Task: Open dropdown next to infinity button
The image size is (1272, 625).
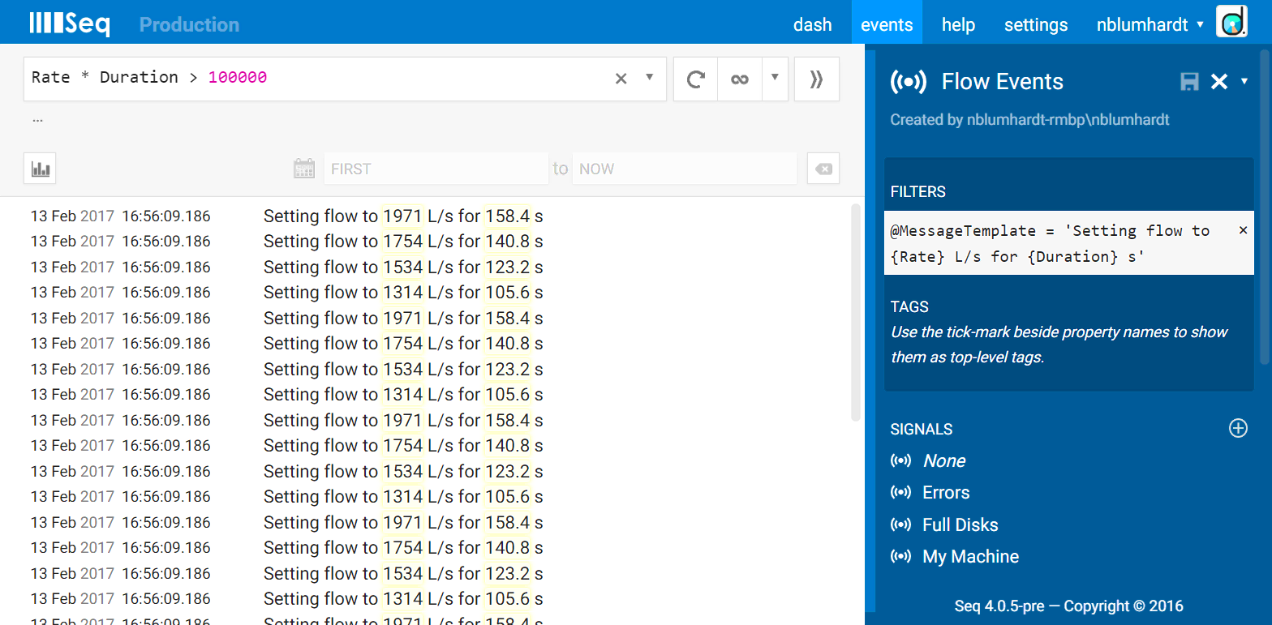Action: [x=775, y=79]
